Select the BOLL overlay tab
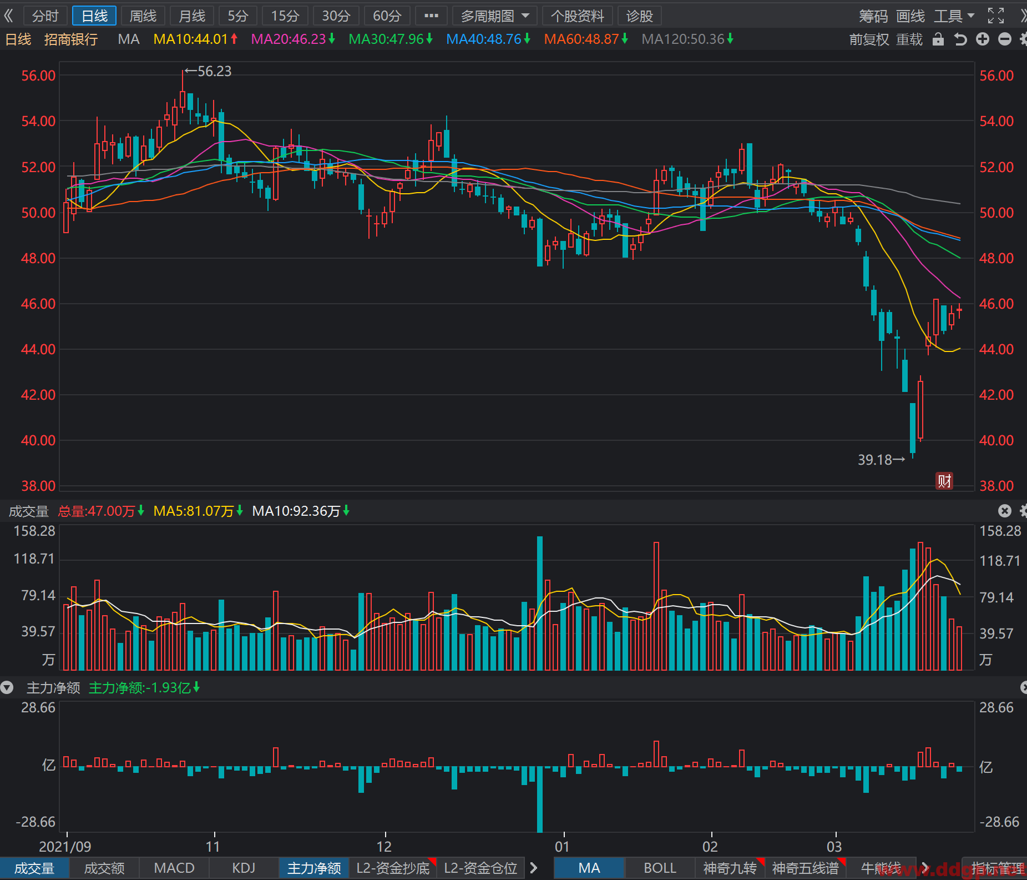This screenshot has width=1027, height=880. tap(660, 868)
